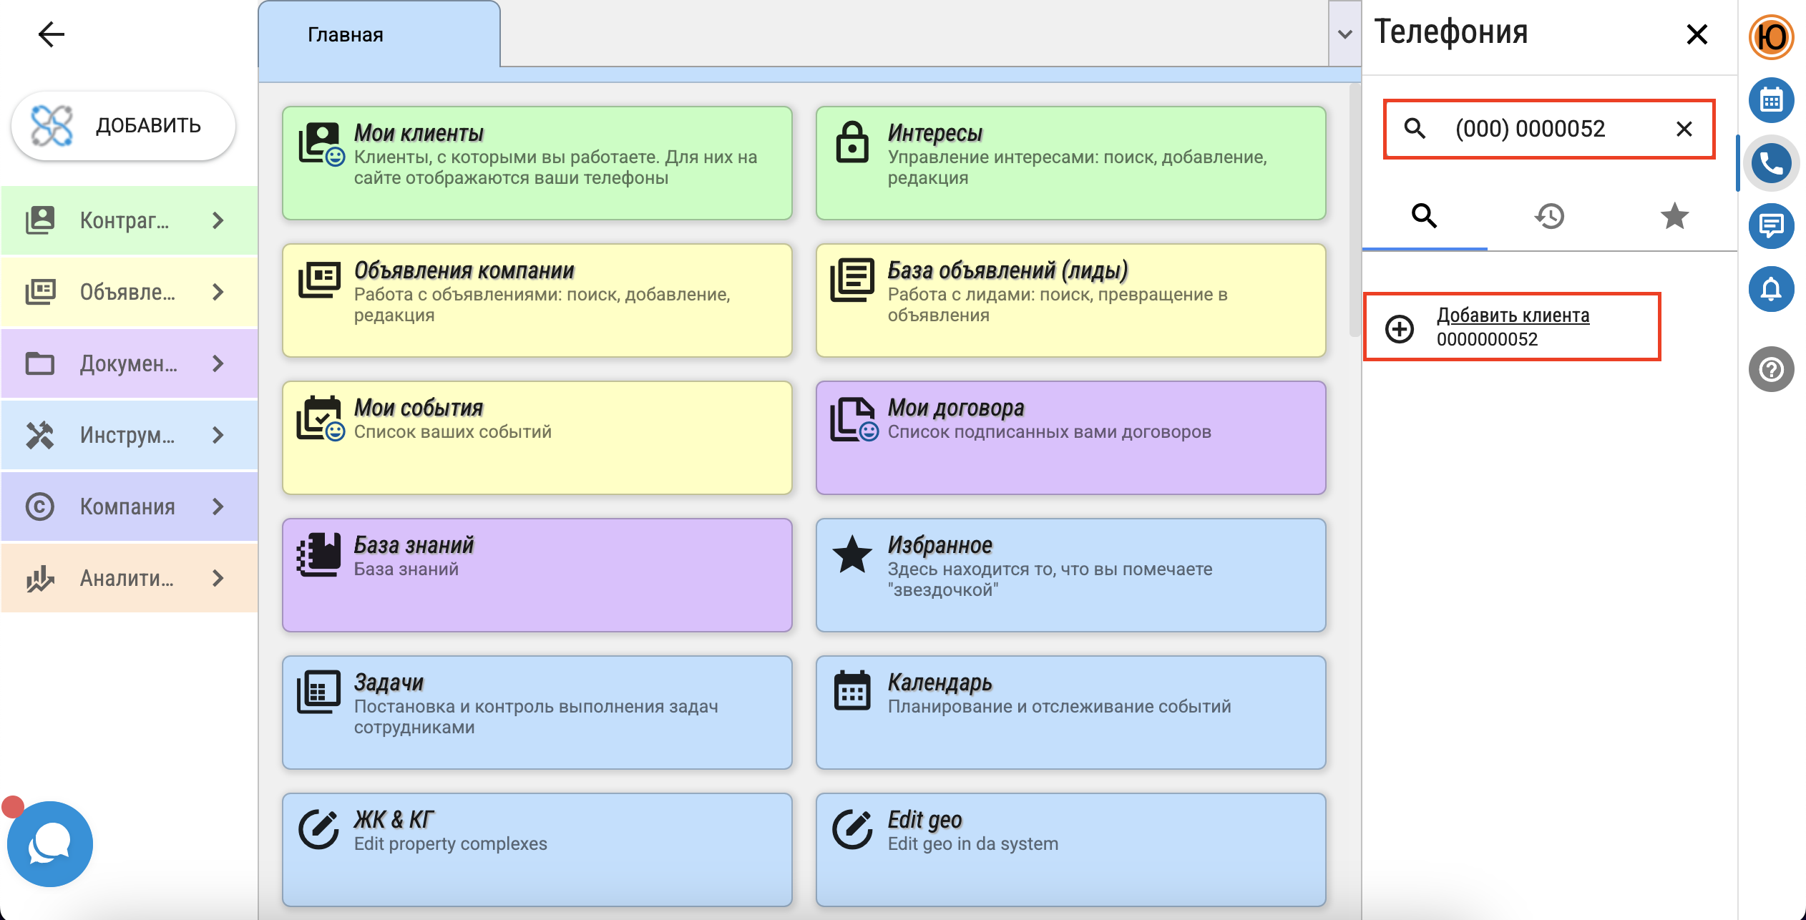Go back with the left arrow icon
The width and height of the screenshot is (1806, 920).
pyautogui.click(x=51, y=34)
